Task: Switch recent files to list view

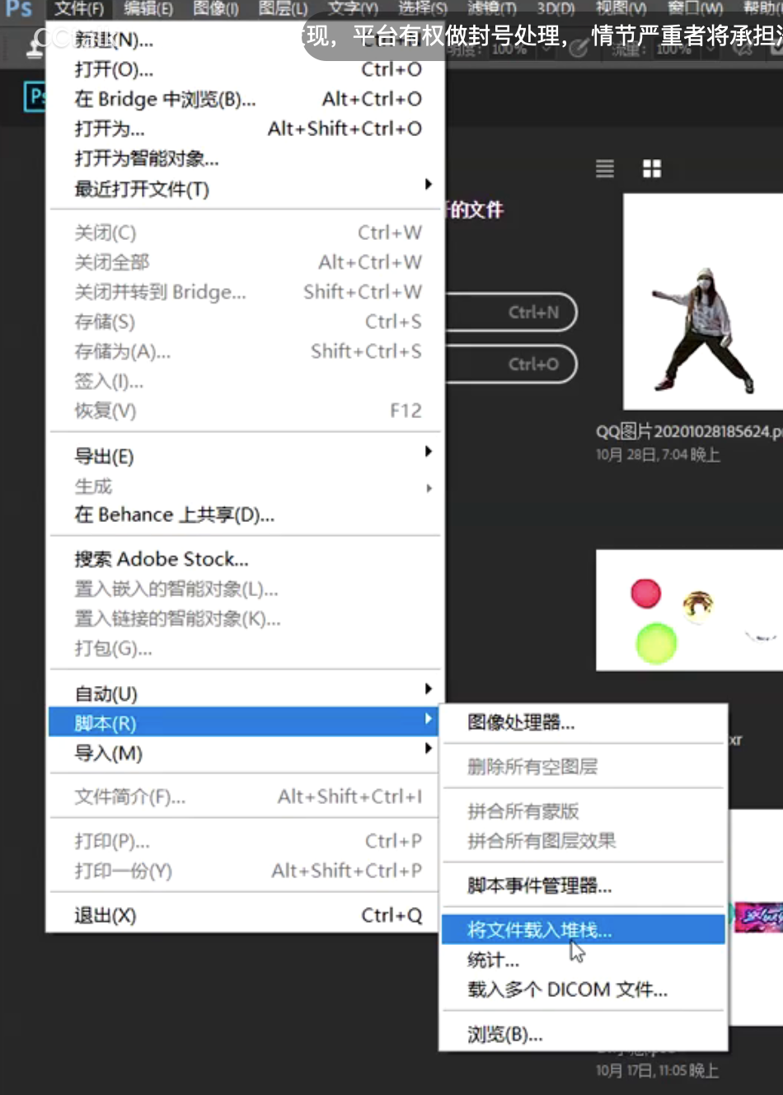Action: 605,169
